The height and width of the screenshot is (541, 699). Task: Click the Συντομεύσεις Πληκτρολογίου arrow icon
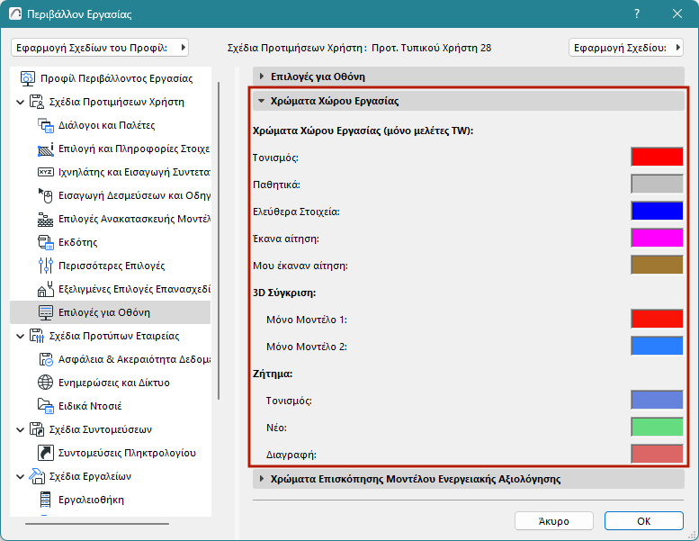46,453
